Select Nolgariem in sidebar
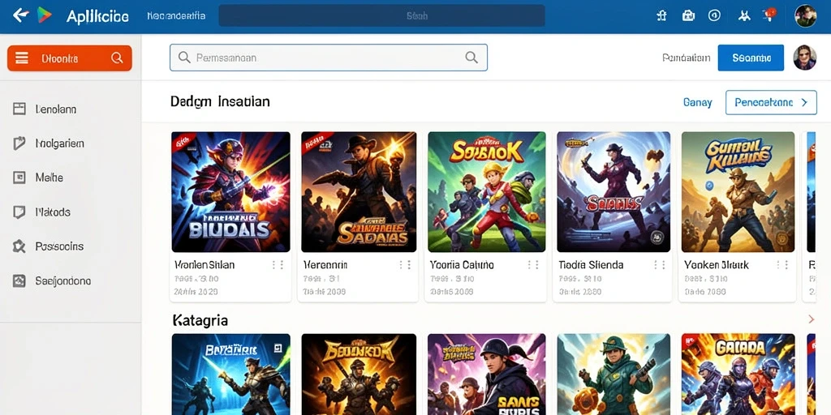 click(x=59, y=143)
